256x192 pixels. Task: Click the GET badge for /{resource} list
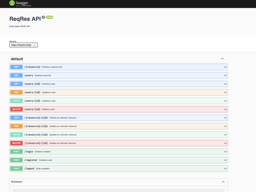pyautogui.click(x=16, y=67)
